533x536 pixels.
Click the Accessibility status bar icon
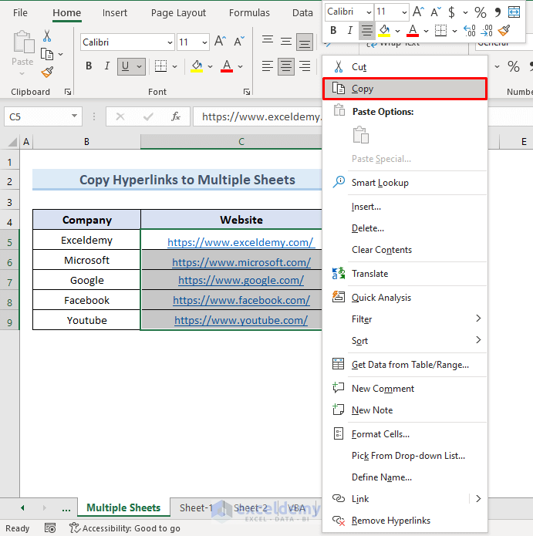click(x=75, y=528)
